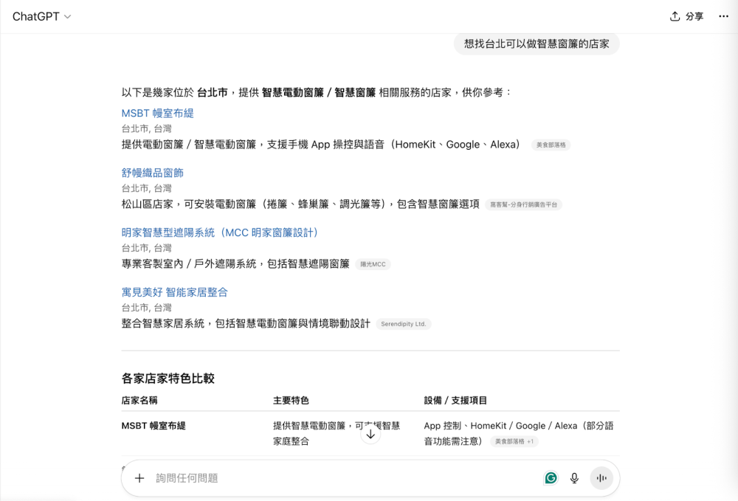The height and width of the screenshot is (501, 738).
Task: Click the source chip beside 包含智慧窗簾選項
Action: coord(523,204)
